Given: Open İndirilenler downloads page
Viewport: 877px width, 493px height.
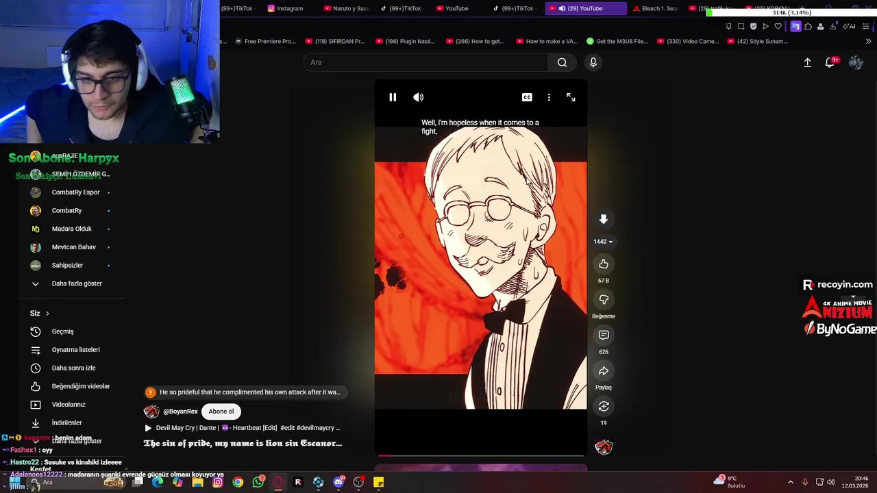Looking at the screenshot, I should point(66,423).
